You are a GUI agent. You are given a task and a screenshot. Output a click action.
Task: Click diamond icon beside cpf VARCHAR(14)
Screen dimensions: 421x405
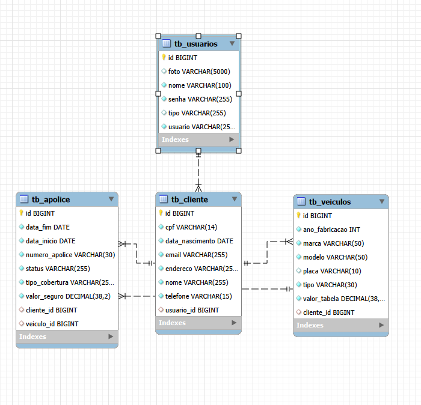coord(161,227)
